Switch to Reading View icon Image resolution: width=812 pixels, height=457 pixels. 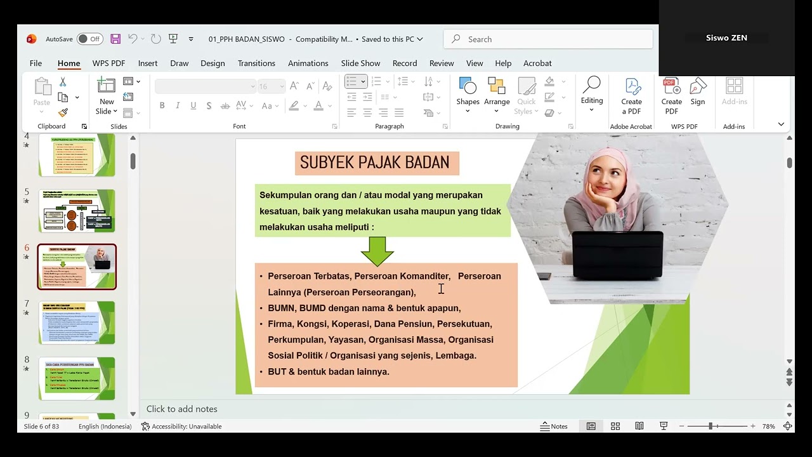point(639,427)
